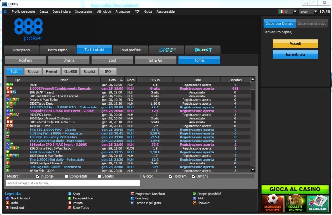The height and width of the screenshot is (215, 332).
Task: Select the Club888 filter button
Action: [x=70, y=72]
